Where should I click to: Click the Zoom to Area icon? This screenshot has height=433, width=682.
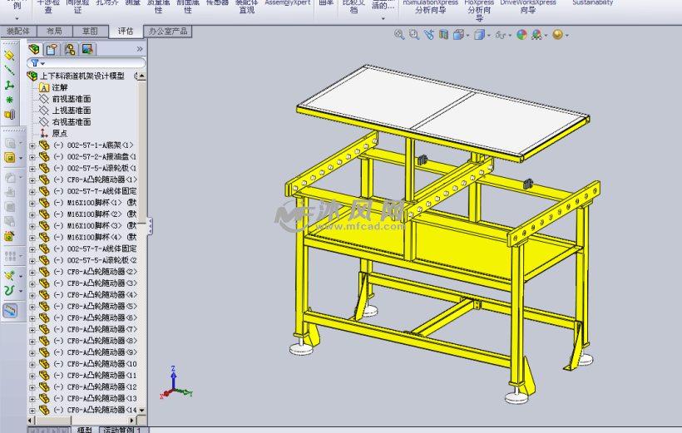(x=413, y=35)
